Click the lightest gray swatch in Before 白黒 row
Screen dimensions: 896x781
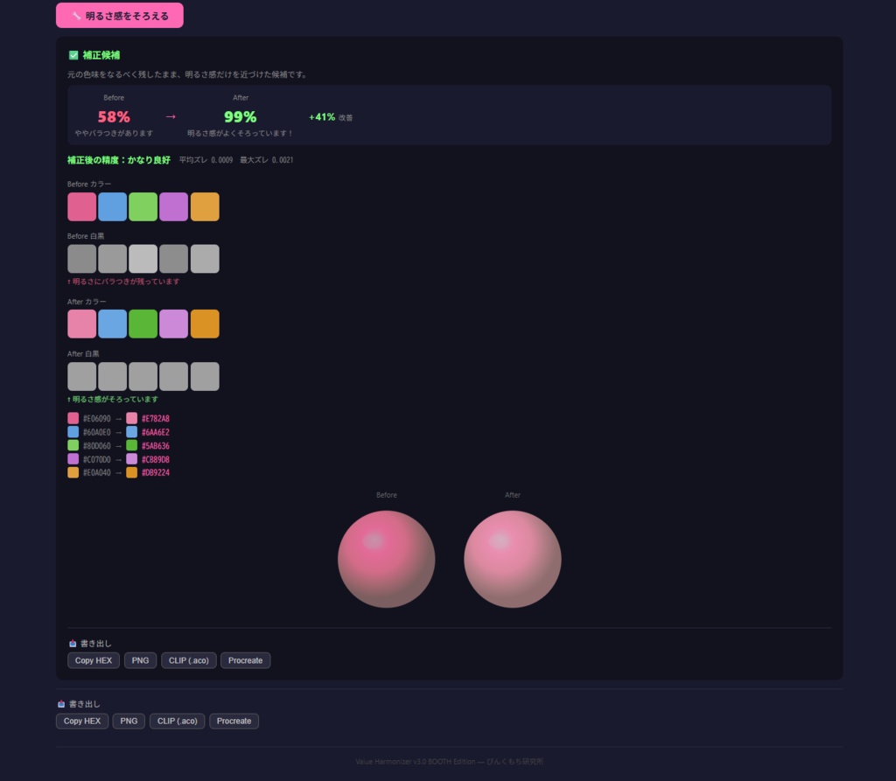143,259
